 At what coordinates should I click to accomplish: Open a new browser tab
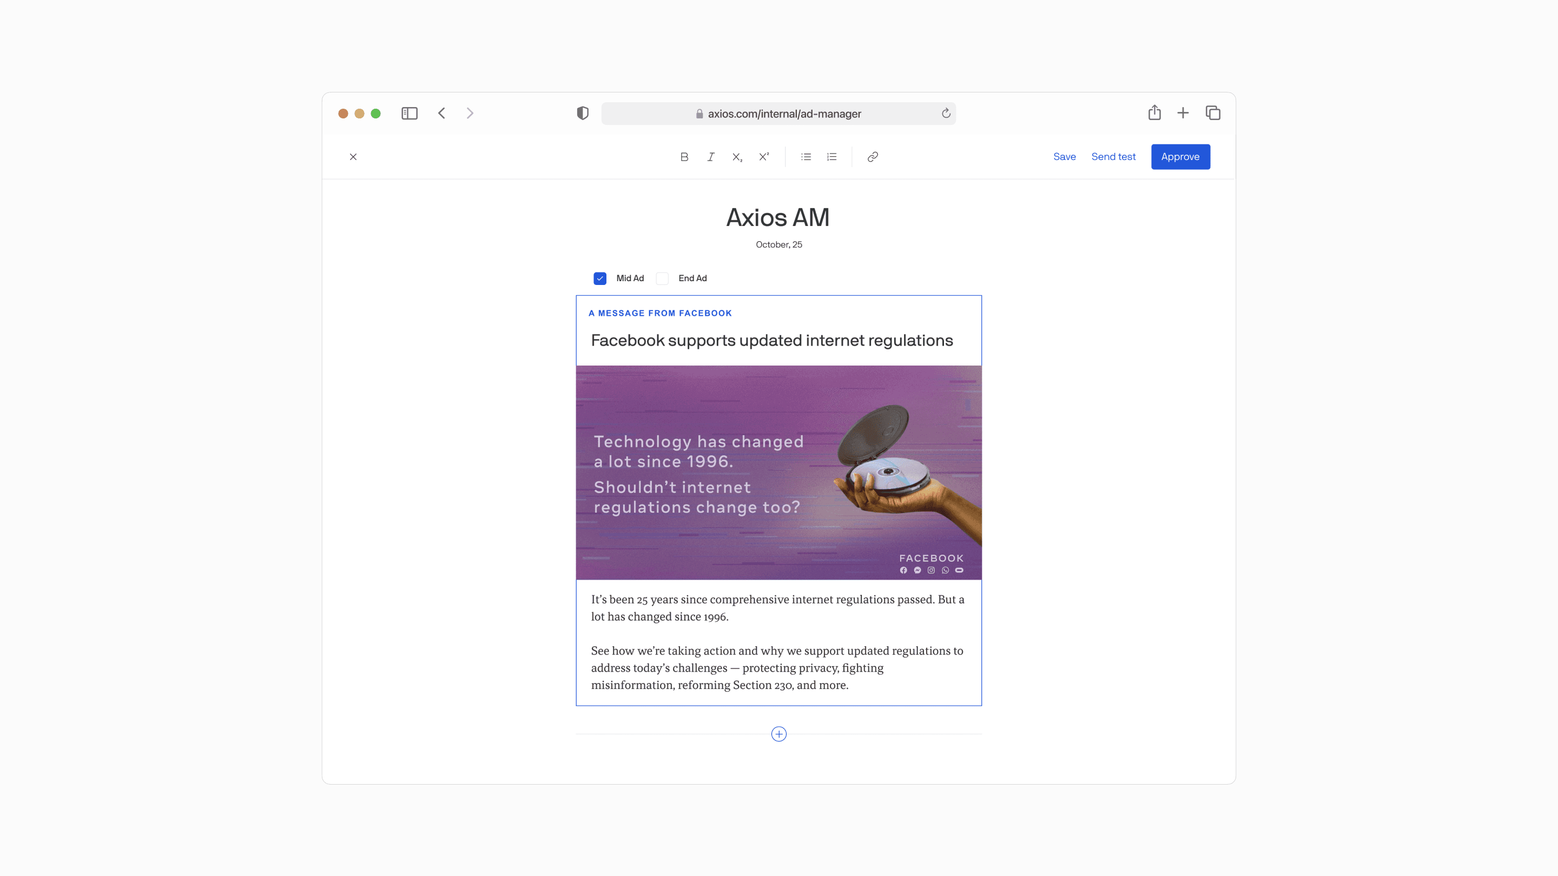pyautogui.click(x=1183, y=113)
